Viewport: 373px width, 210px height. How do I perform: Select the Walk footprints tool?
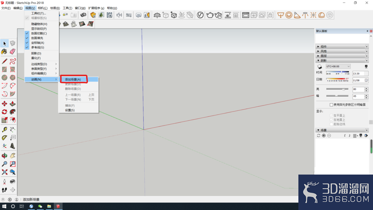pyautogui.click(x=4, y=190)
